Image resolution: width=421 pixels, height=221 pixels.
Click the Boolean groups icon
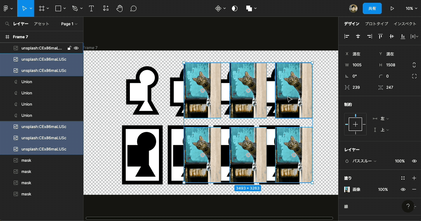tap(249, 8)
